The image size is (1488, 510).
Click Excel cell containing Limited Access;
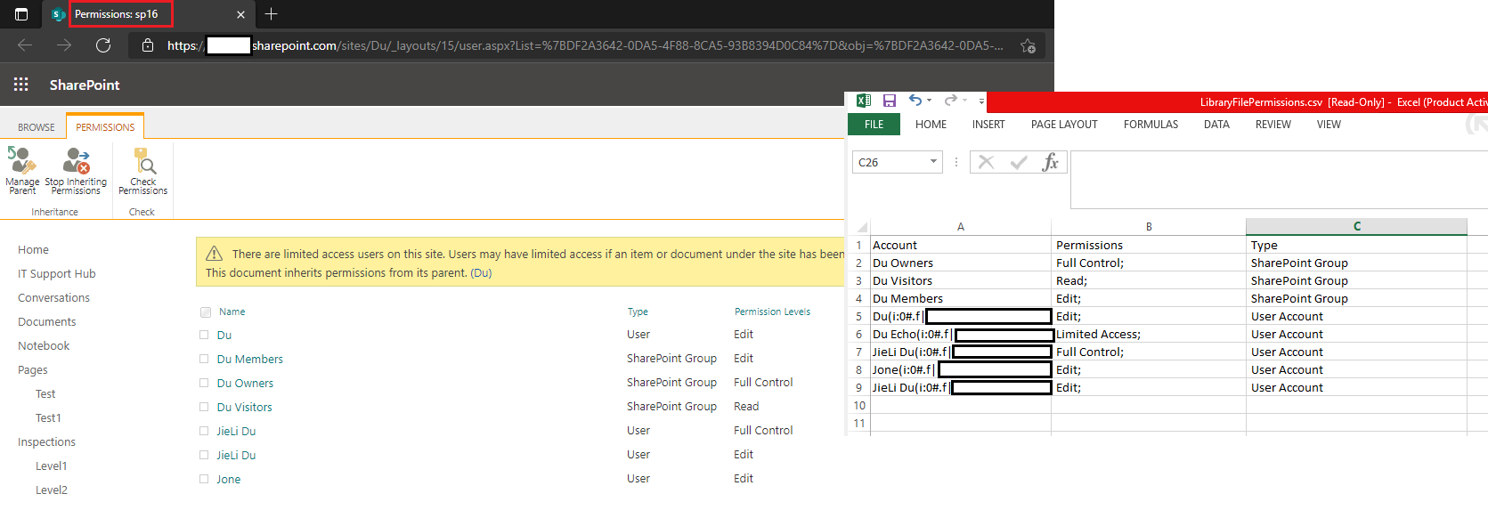1149,335
